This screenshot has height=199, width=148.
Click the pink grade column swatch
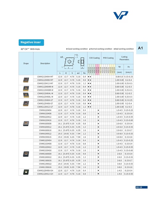click(x=97, y=70)
